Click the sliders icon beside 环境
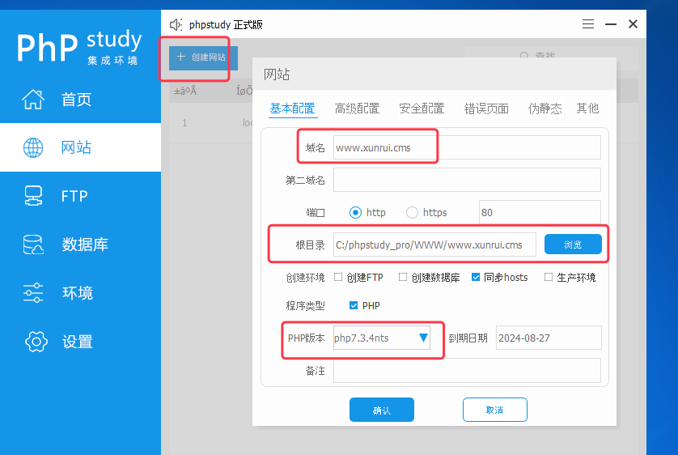This screenshot has width=678, height=455. tap(33, 293)
